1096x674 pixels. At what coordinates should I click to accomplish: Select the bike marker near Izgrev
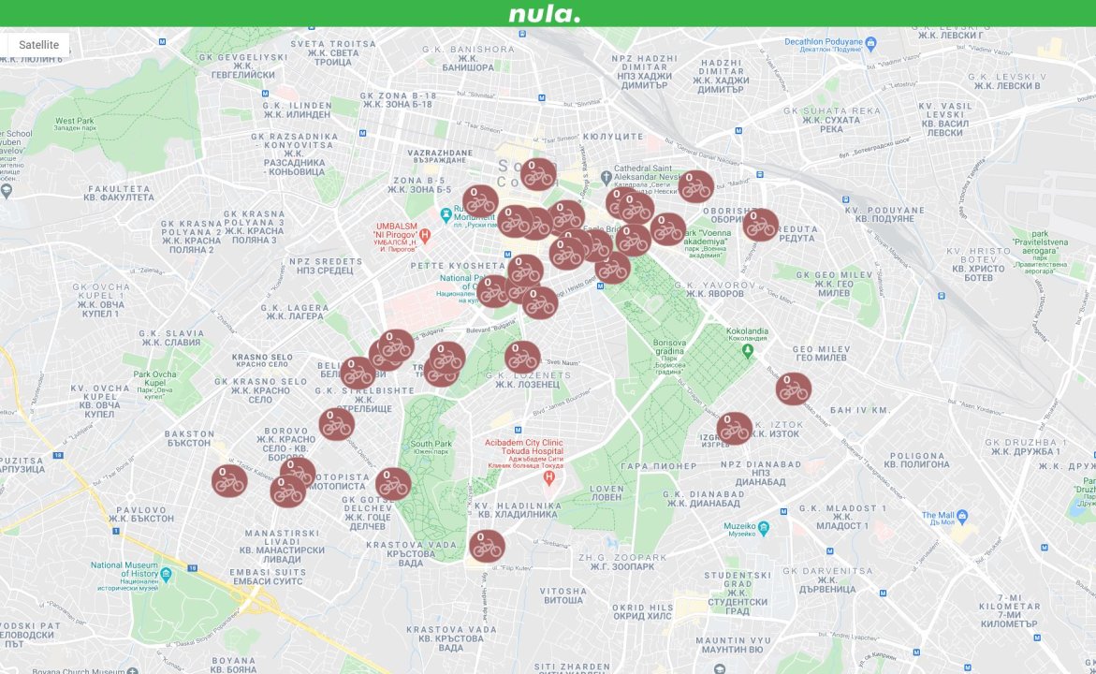[735, 429]
